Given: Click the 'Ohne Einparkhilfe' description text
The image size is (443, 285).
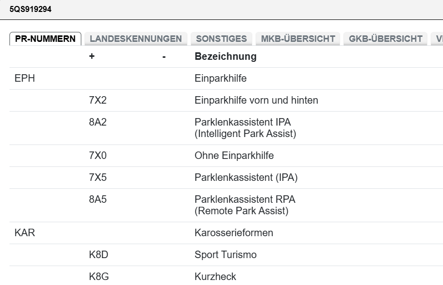Looking at the screenshot, I should [234, 155].
